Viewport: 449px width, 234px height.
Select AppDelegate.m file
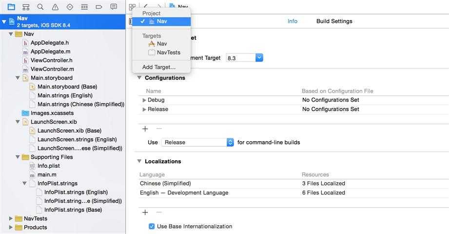click(50, 52)
